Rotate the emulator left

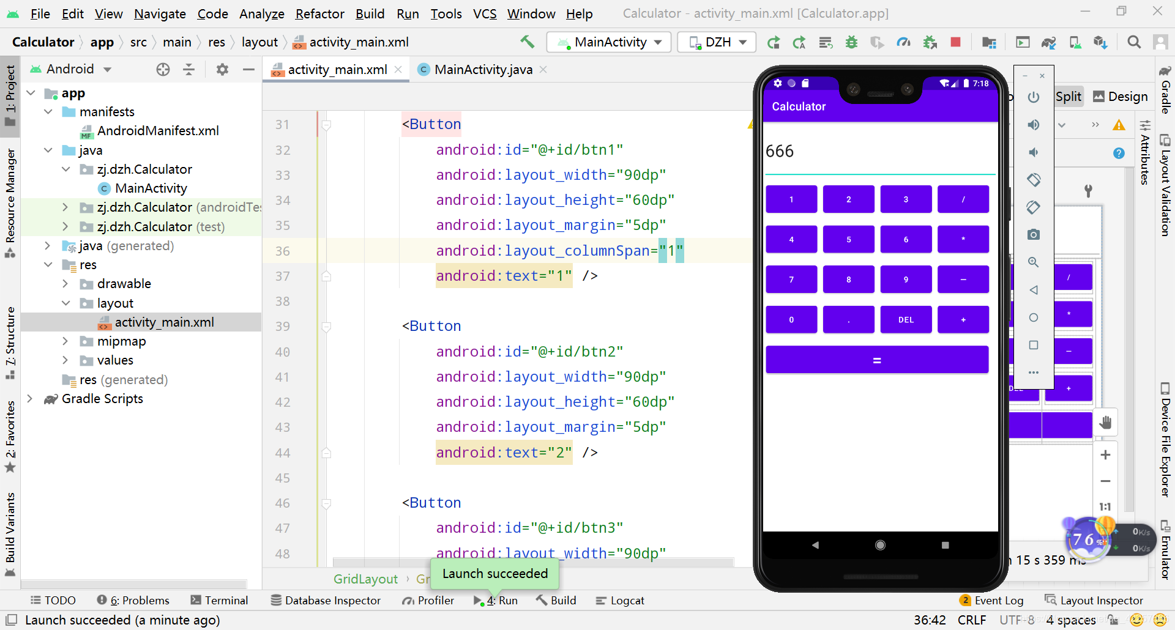click(x=1034, y=180)
